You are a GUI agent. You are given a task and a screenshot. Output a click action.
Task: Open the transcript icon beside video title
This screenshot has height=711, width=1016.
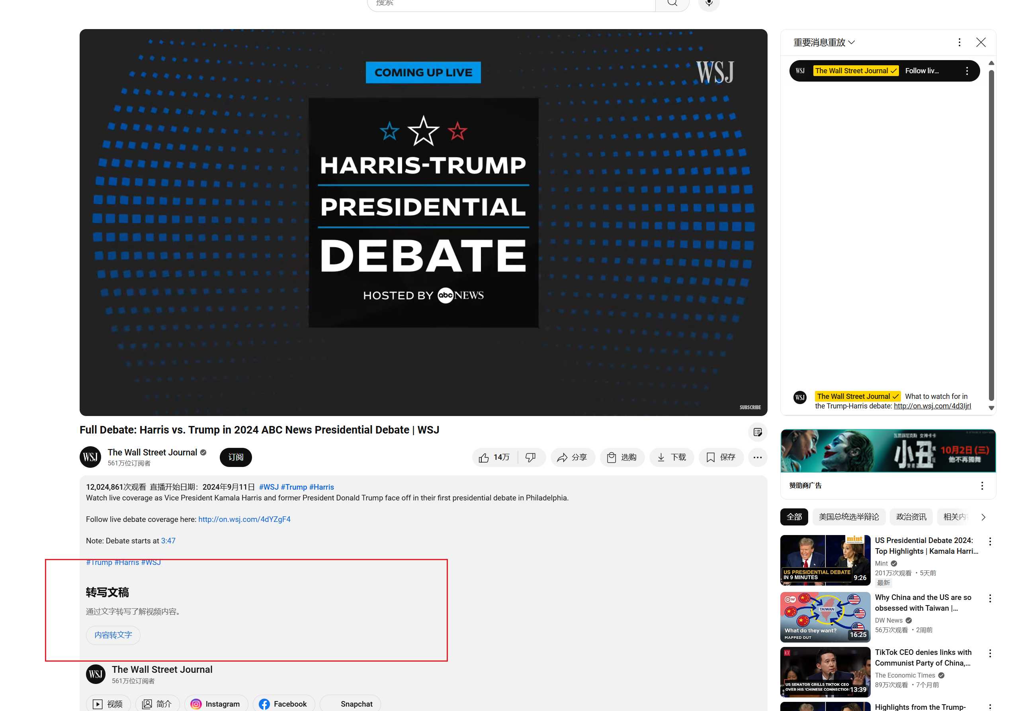click(757, 432)
